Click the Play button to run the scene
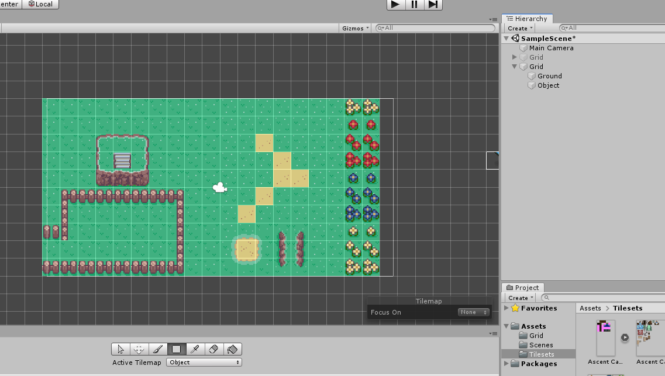 395,5
